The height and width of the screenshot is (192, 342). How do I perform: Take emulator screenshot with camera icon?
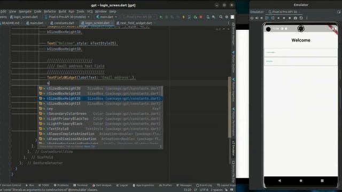296,18
